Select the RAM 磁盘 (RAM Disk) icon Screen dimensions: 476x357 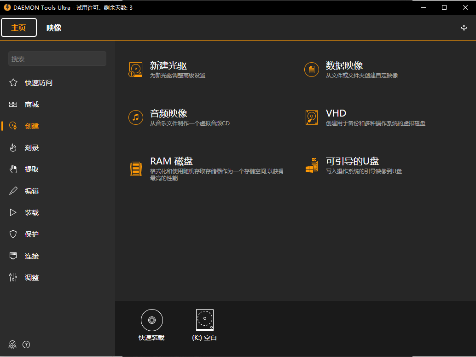[x=135, y=169]
